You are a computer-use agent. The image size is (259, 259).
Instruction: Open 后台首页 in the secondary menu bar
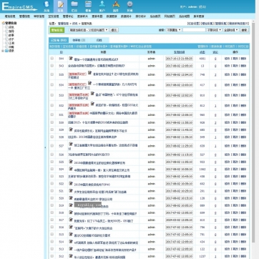[155, 16]
